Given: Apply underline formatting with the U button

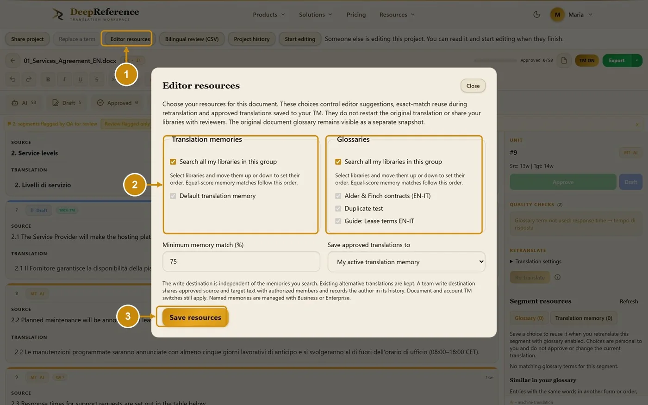Looking at the screenshot, I should 80,79.
